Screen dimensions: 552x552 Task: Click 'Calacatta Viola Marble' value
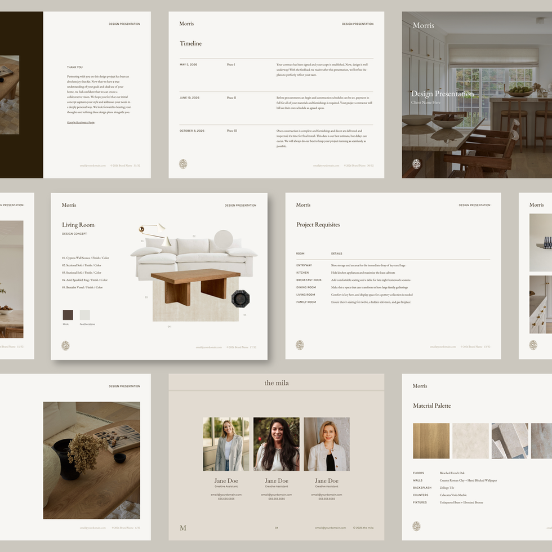point(453,495)
